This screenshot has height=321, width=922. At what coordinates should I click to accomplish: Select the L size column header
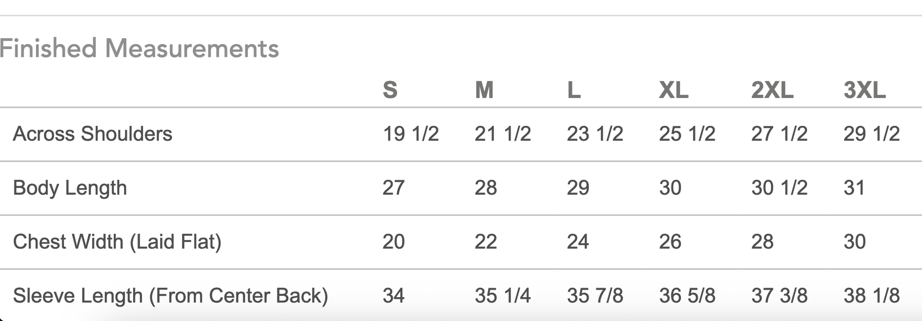(x=574, y=90)
